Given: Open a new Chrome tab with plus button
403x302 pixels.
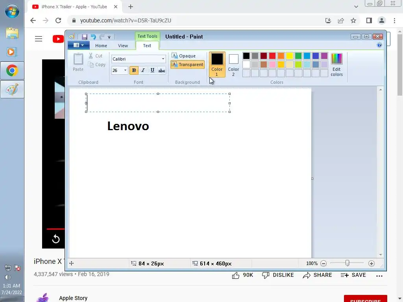Looking at the screenshot, I should coord(131,7).
